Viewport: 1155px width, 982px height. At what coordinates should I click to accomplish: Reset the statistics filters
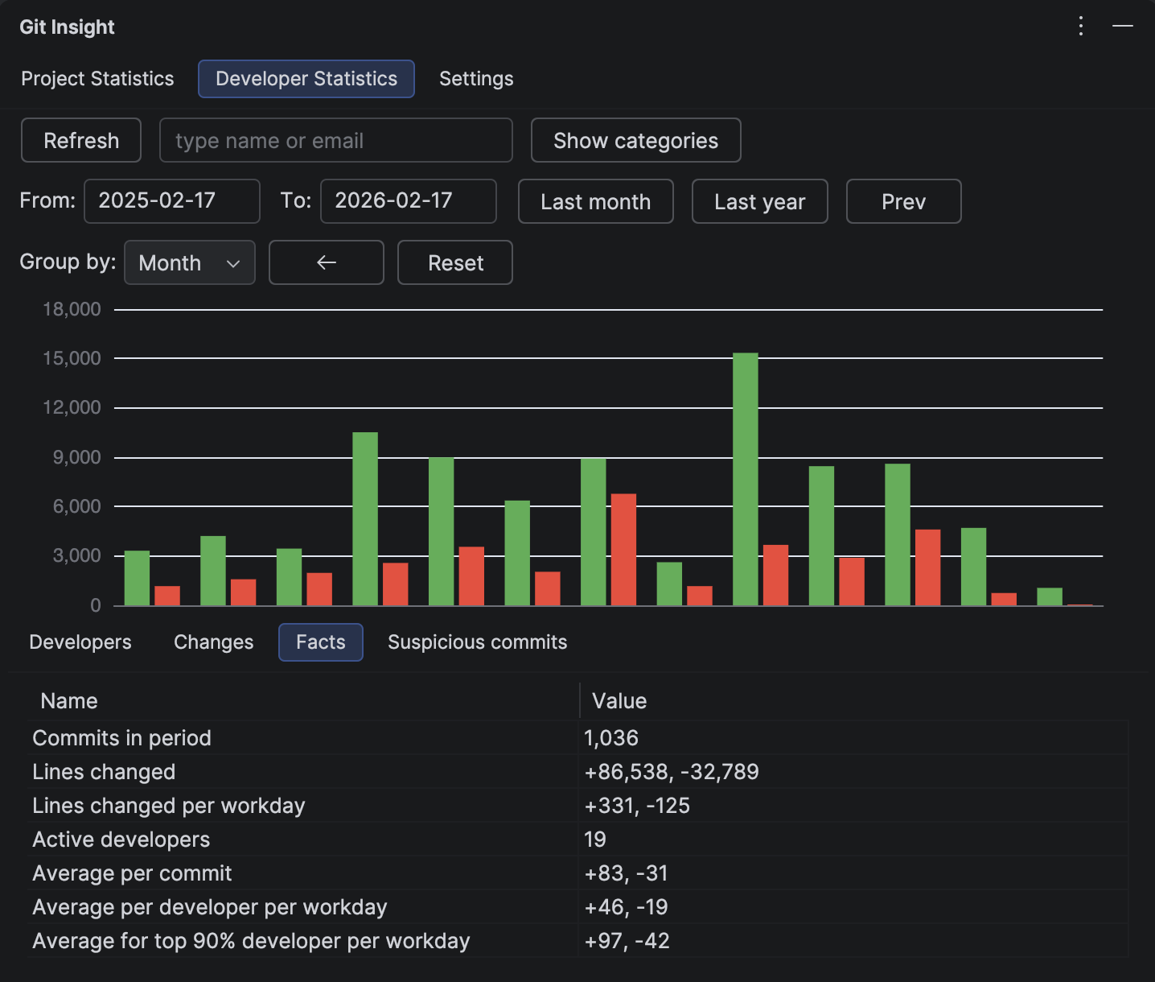click(454, 262)
